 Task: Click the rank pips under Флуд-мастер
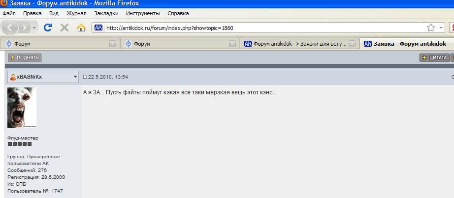tap(20, 144)
